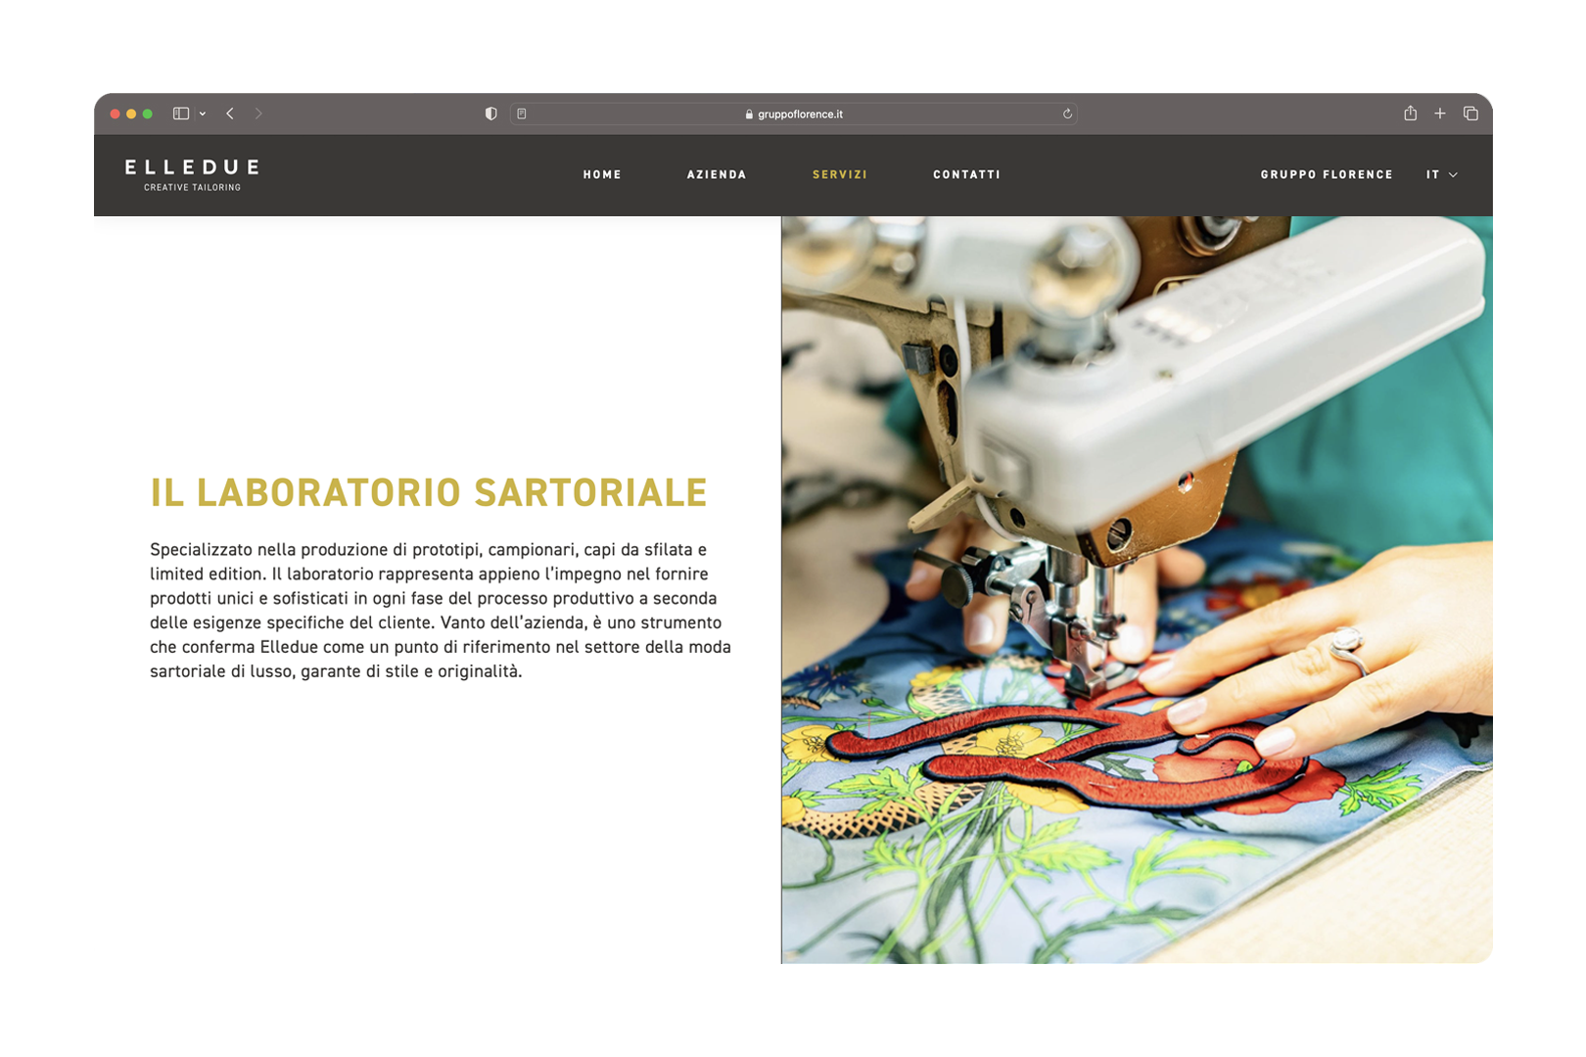The width and height of the screenshot is (1586, 1057).
Task: Click the sewing machine photo
Action: coord(1137,590)
